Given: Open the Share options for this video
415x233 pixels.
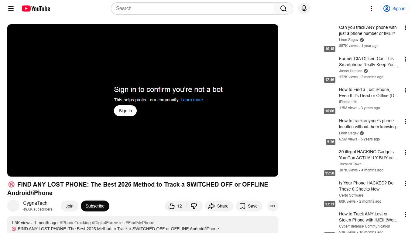Looking at the screenshot, I should 219,206.
